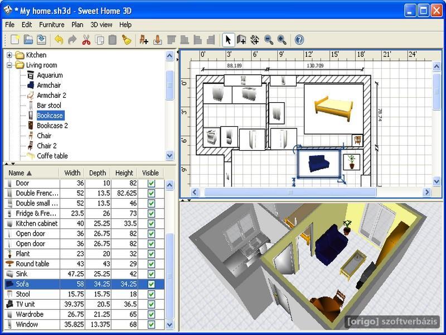Click catalog tree scroll down arrow

169,156
